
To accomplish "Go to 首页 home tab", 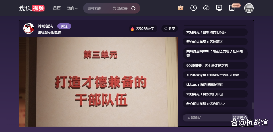I will (x=57, y=8).
